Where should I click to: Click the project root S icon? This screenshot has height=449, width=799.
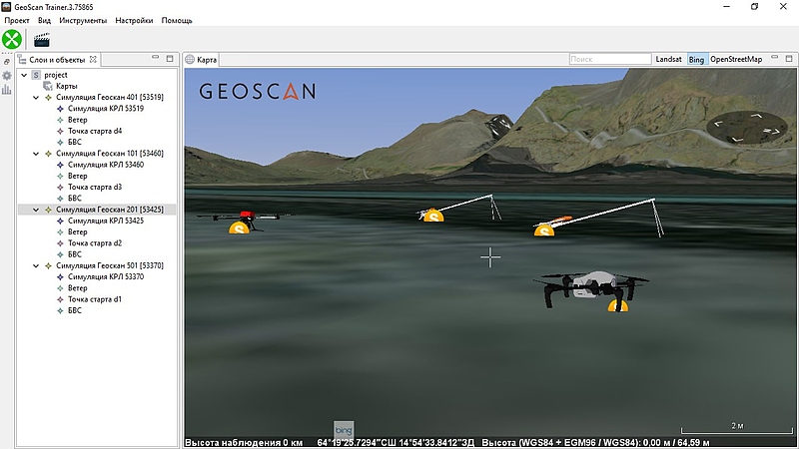36,75
